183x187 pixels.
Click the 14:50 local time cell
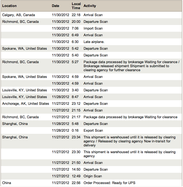[x=76, y=170]
